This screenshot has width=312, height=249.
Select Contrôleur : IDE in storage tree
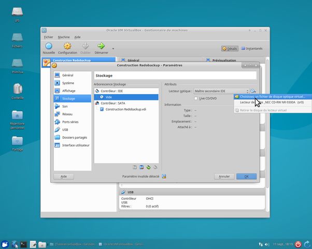pyautogui.click(x=126, y=91)
